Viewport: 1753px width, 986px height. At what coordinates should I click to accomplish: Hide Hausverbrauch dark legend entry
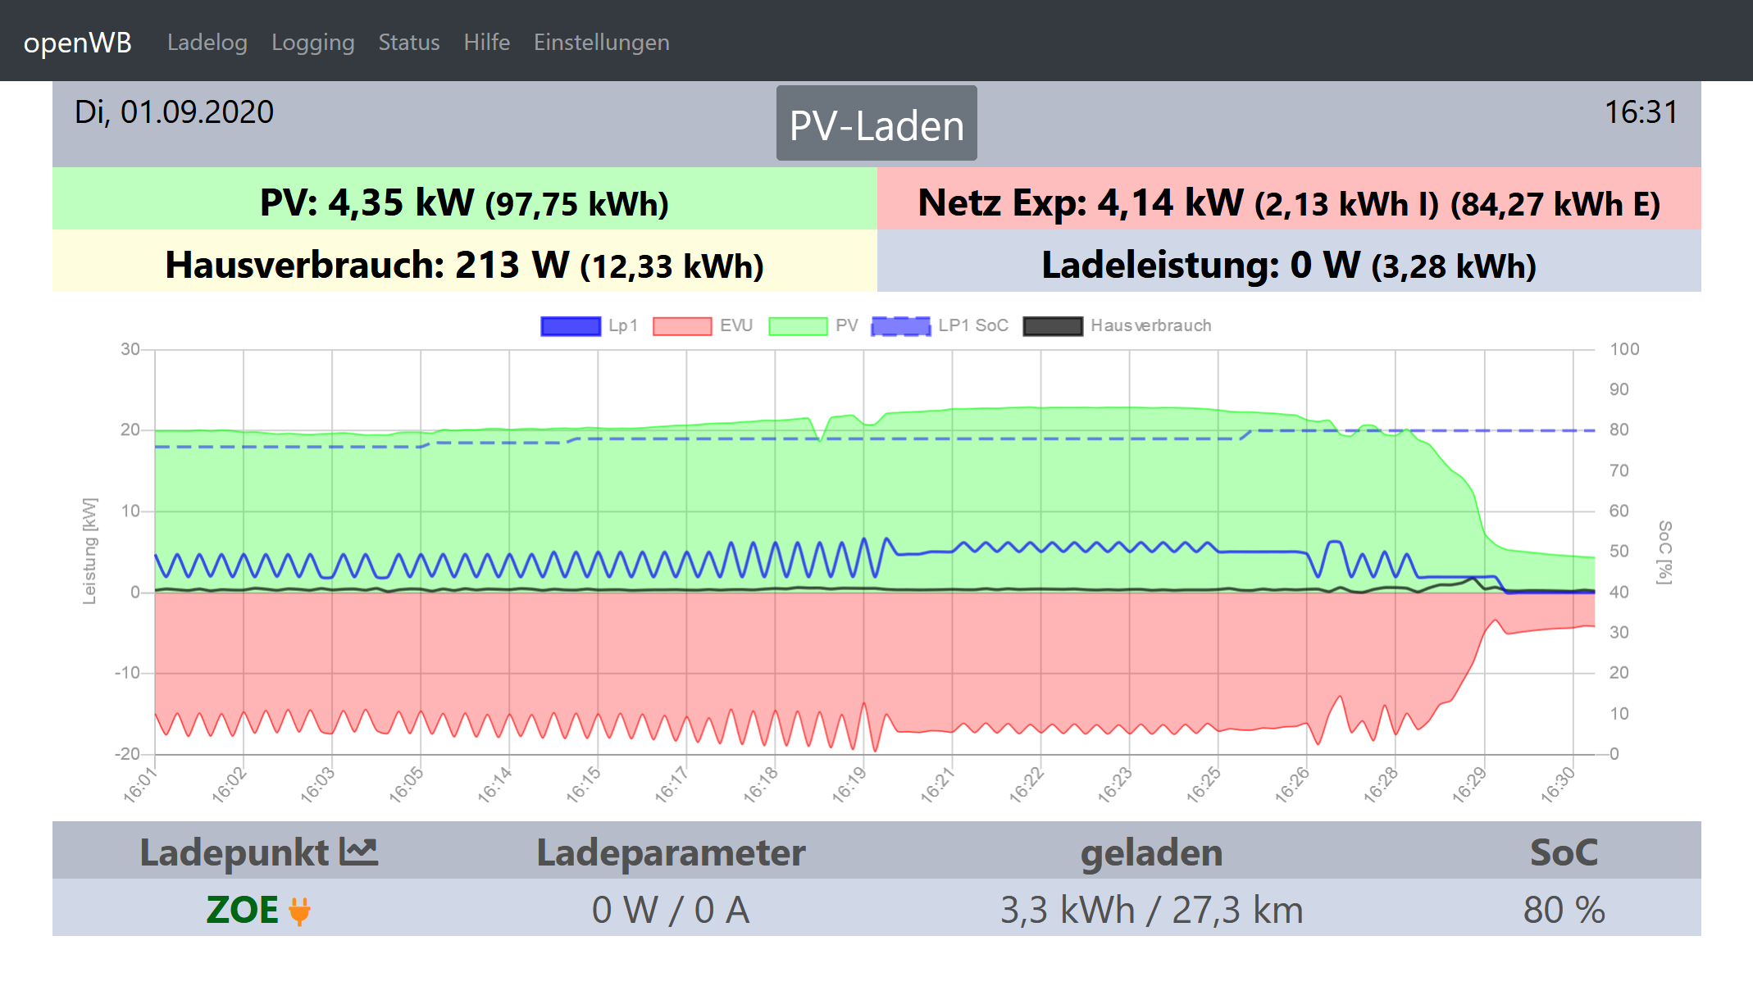[1053, 326]
